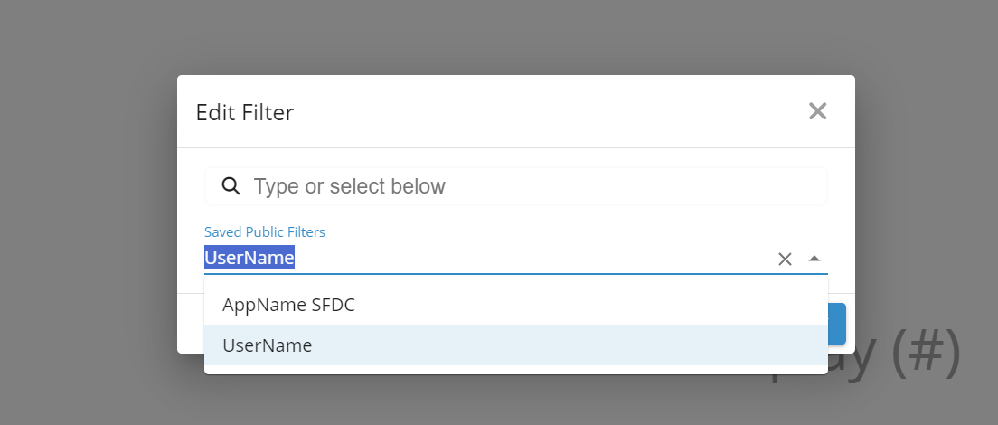Screen dimensions: 998x425
Task: Close the Edit Filter dialog
Action: 817,111
